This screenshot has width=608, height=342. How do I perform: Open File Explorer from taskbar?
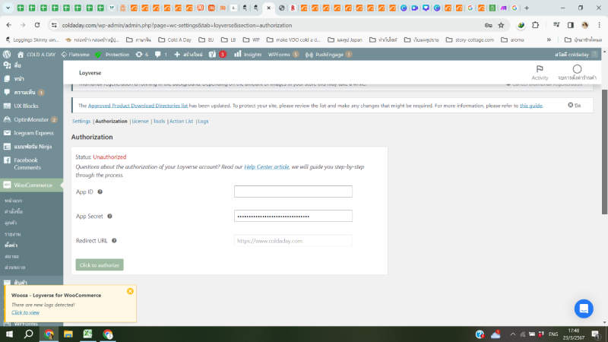click(x=68, y=334)
